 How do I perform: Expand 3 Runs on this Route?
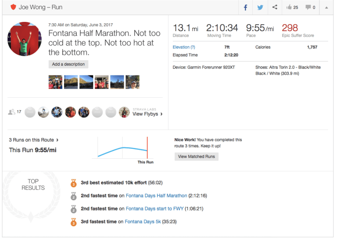(x=33, y=140)
